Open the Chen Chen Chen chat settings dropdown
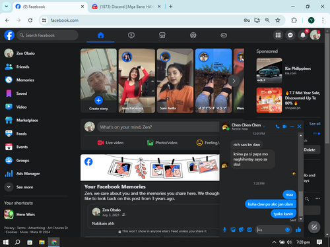The image size is (330, 247). [264, 126]
